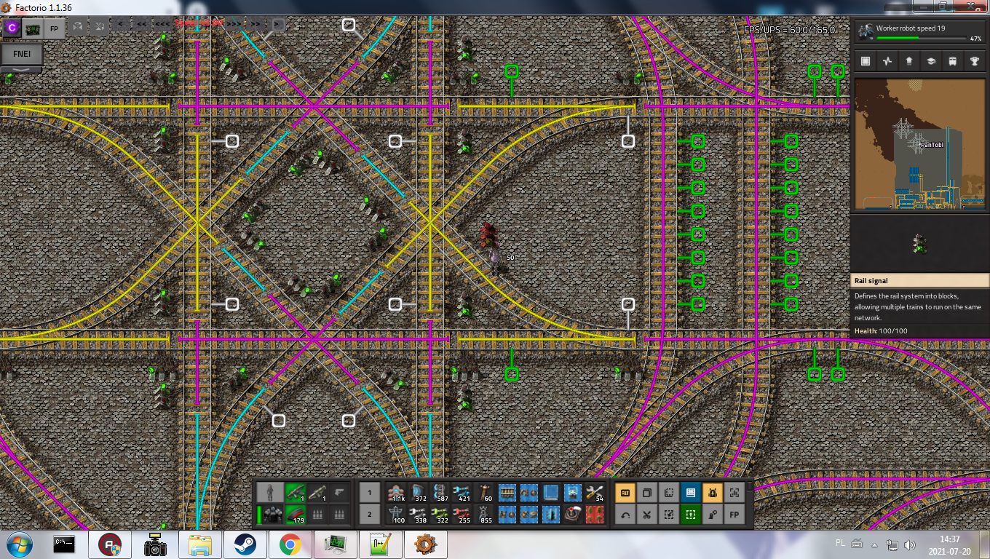Select the spidertron remote quickbar slot
Image resolution: width=990 pixels, height=559 pixels.
(573, 515)
